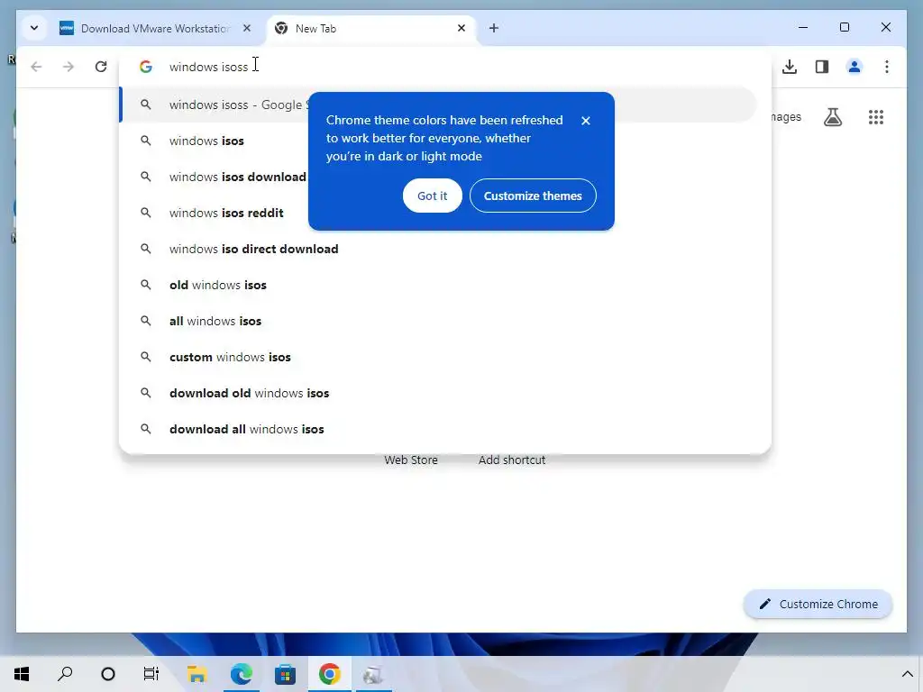The image size is (923, 692).
Task: Click the Customize Chrome button
Action: [818, 604]
